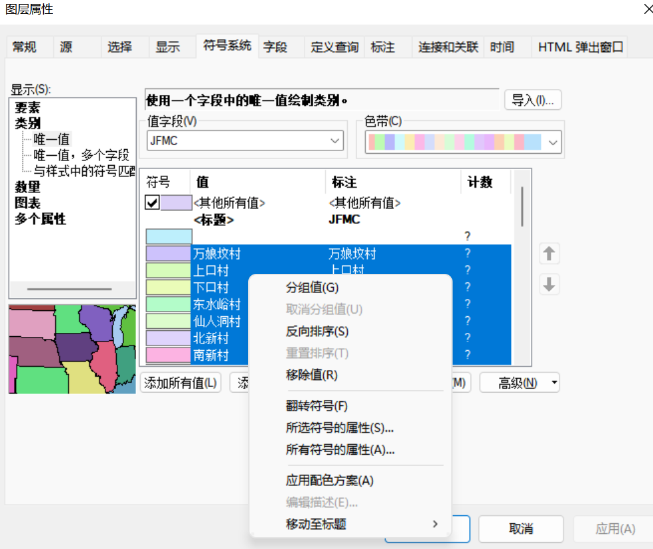The width and height of the screenshot is (653, 549).
Task: Select 唯一值 under 类别
Action: (x=52, y=139)
